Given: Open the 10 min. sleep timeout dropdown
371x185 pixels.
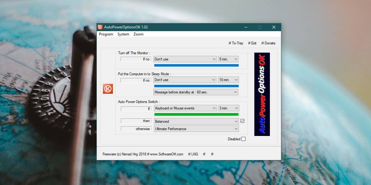Looking at the screenshot, I should coord(228,80).
